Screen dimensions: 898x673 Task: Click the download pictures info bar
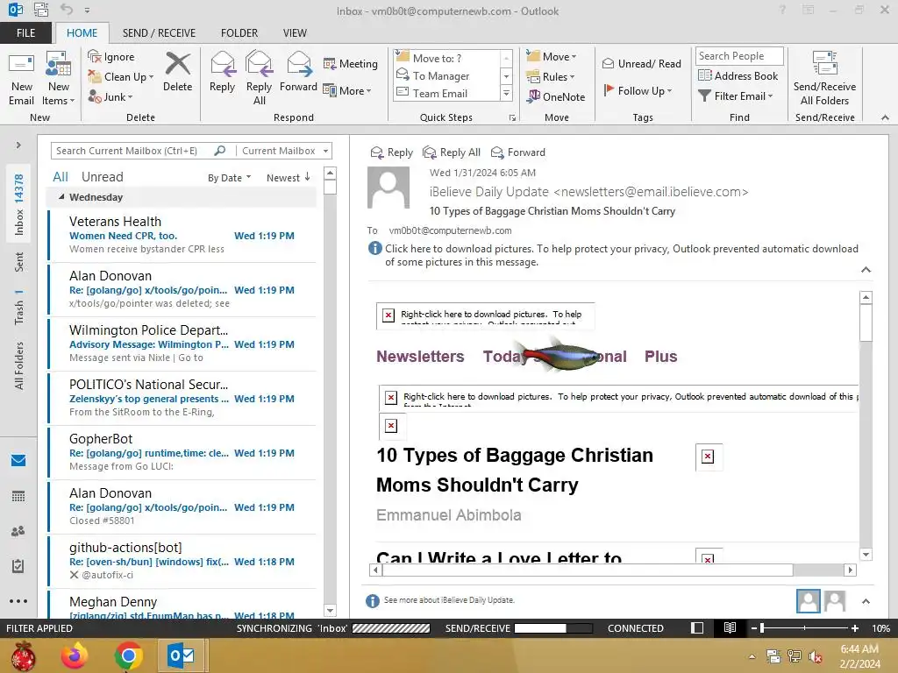pyautogui.click(x=613, y=255)
